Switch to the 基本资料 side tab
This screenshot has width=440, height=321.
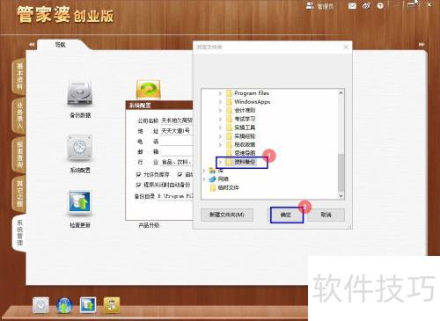(x=19, y=77)
